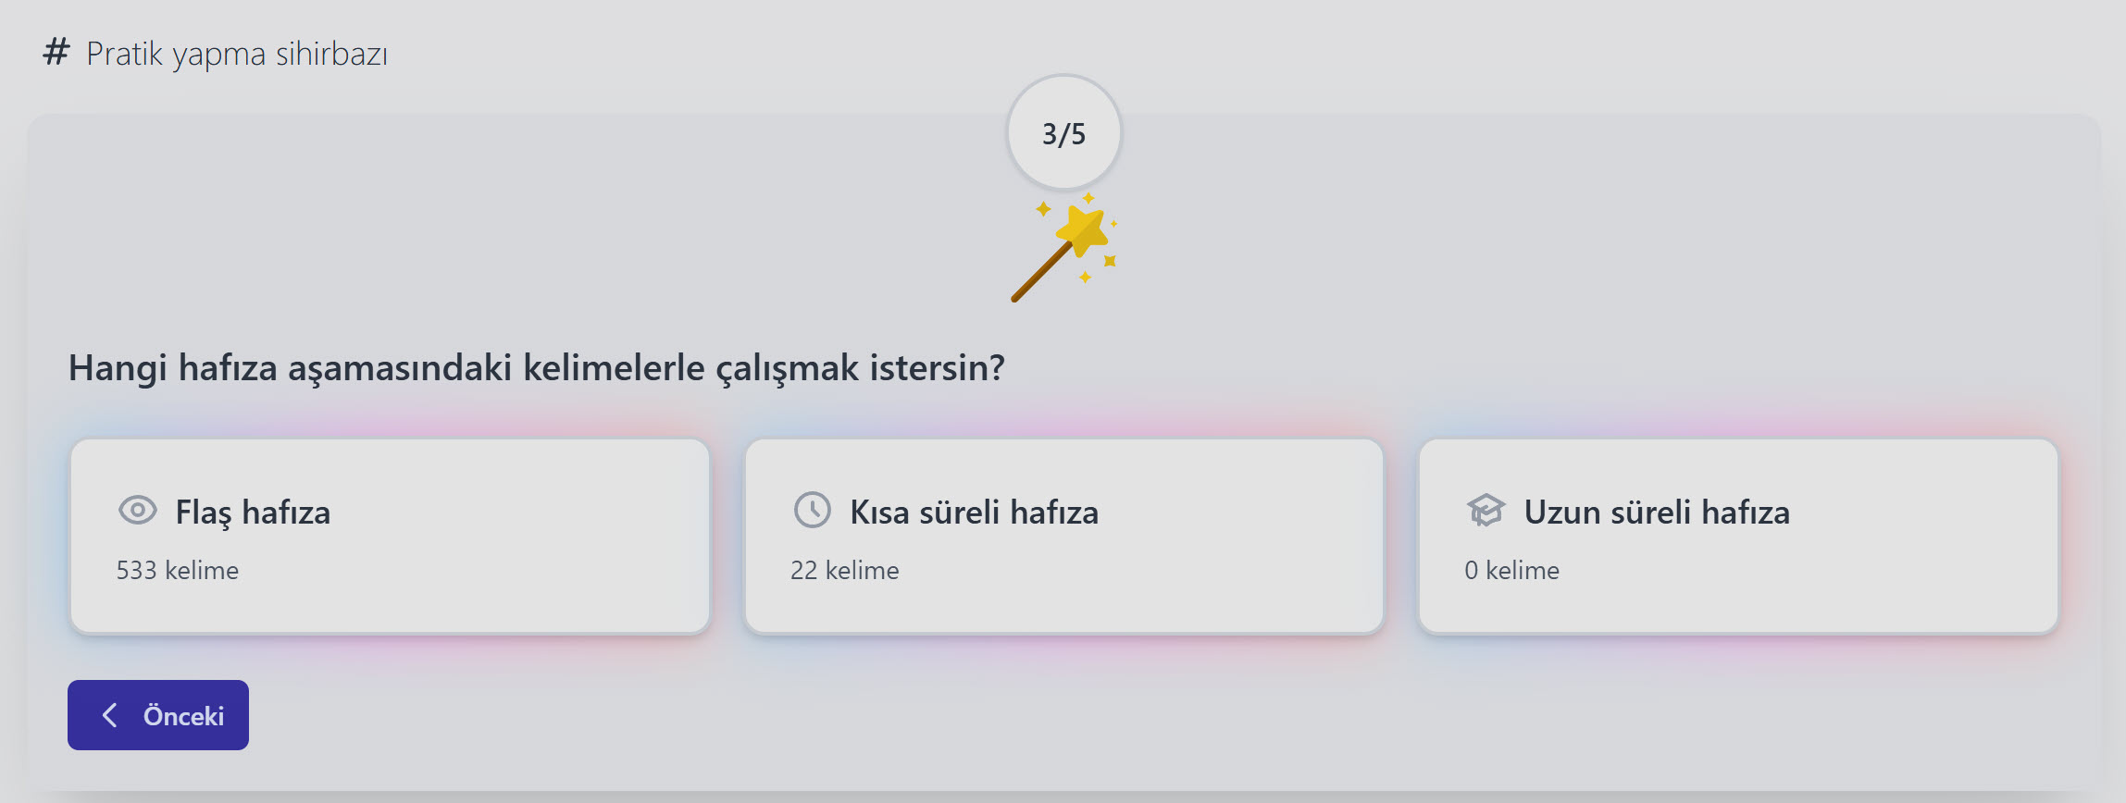Select the Uzun süreli hafıza title text

point(1656,513)
